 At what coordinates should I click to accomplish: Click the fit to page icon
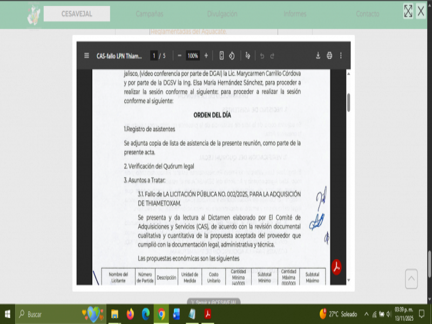[x=221, y=56]
